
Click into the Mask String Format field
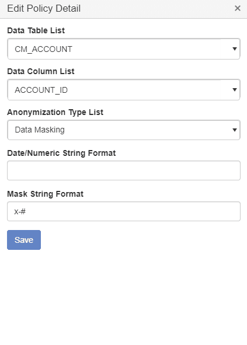124,211
